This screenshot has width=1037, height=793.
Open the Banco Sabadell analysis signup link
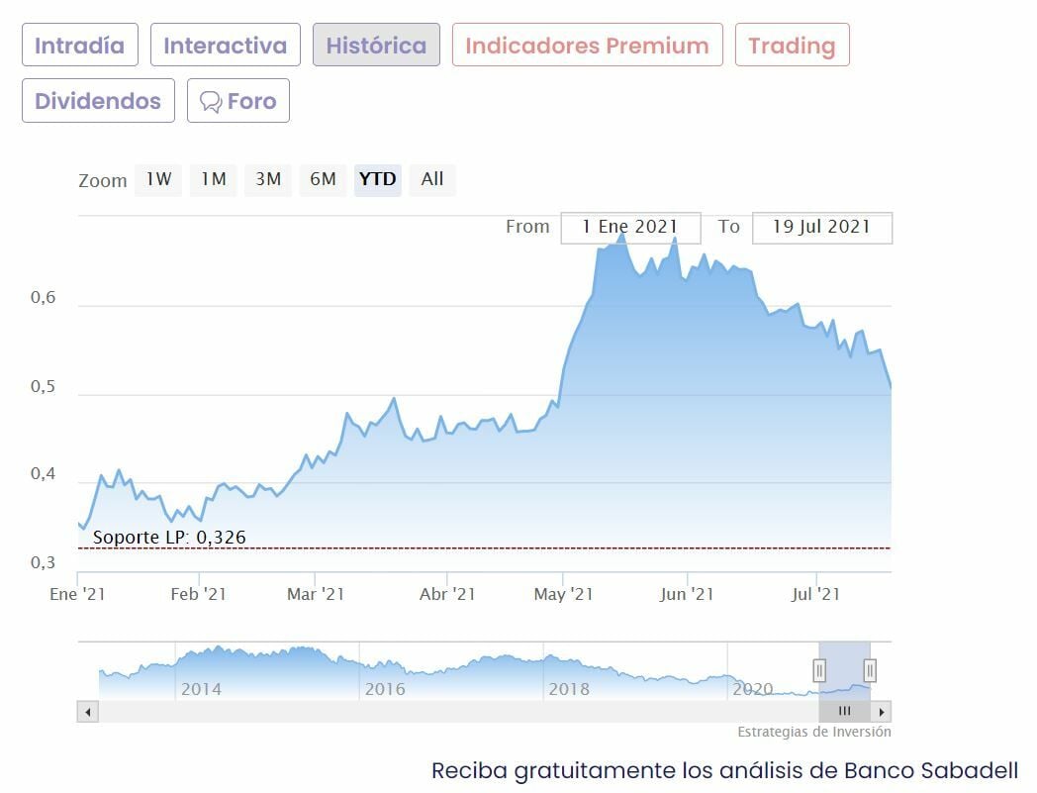pos(724,770)
